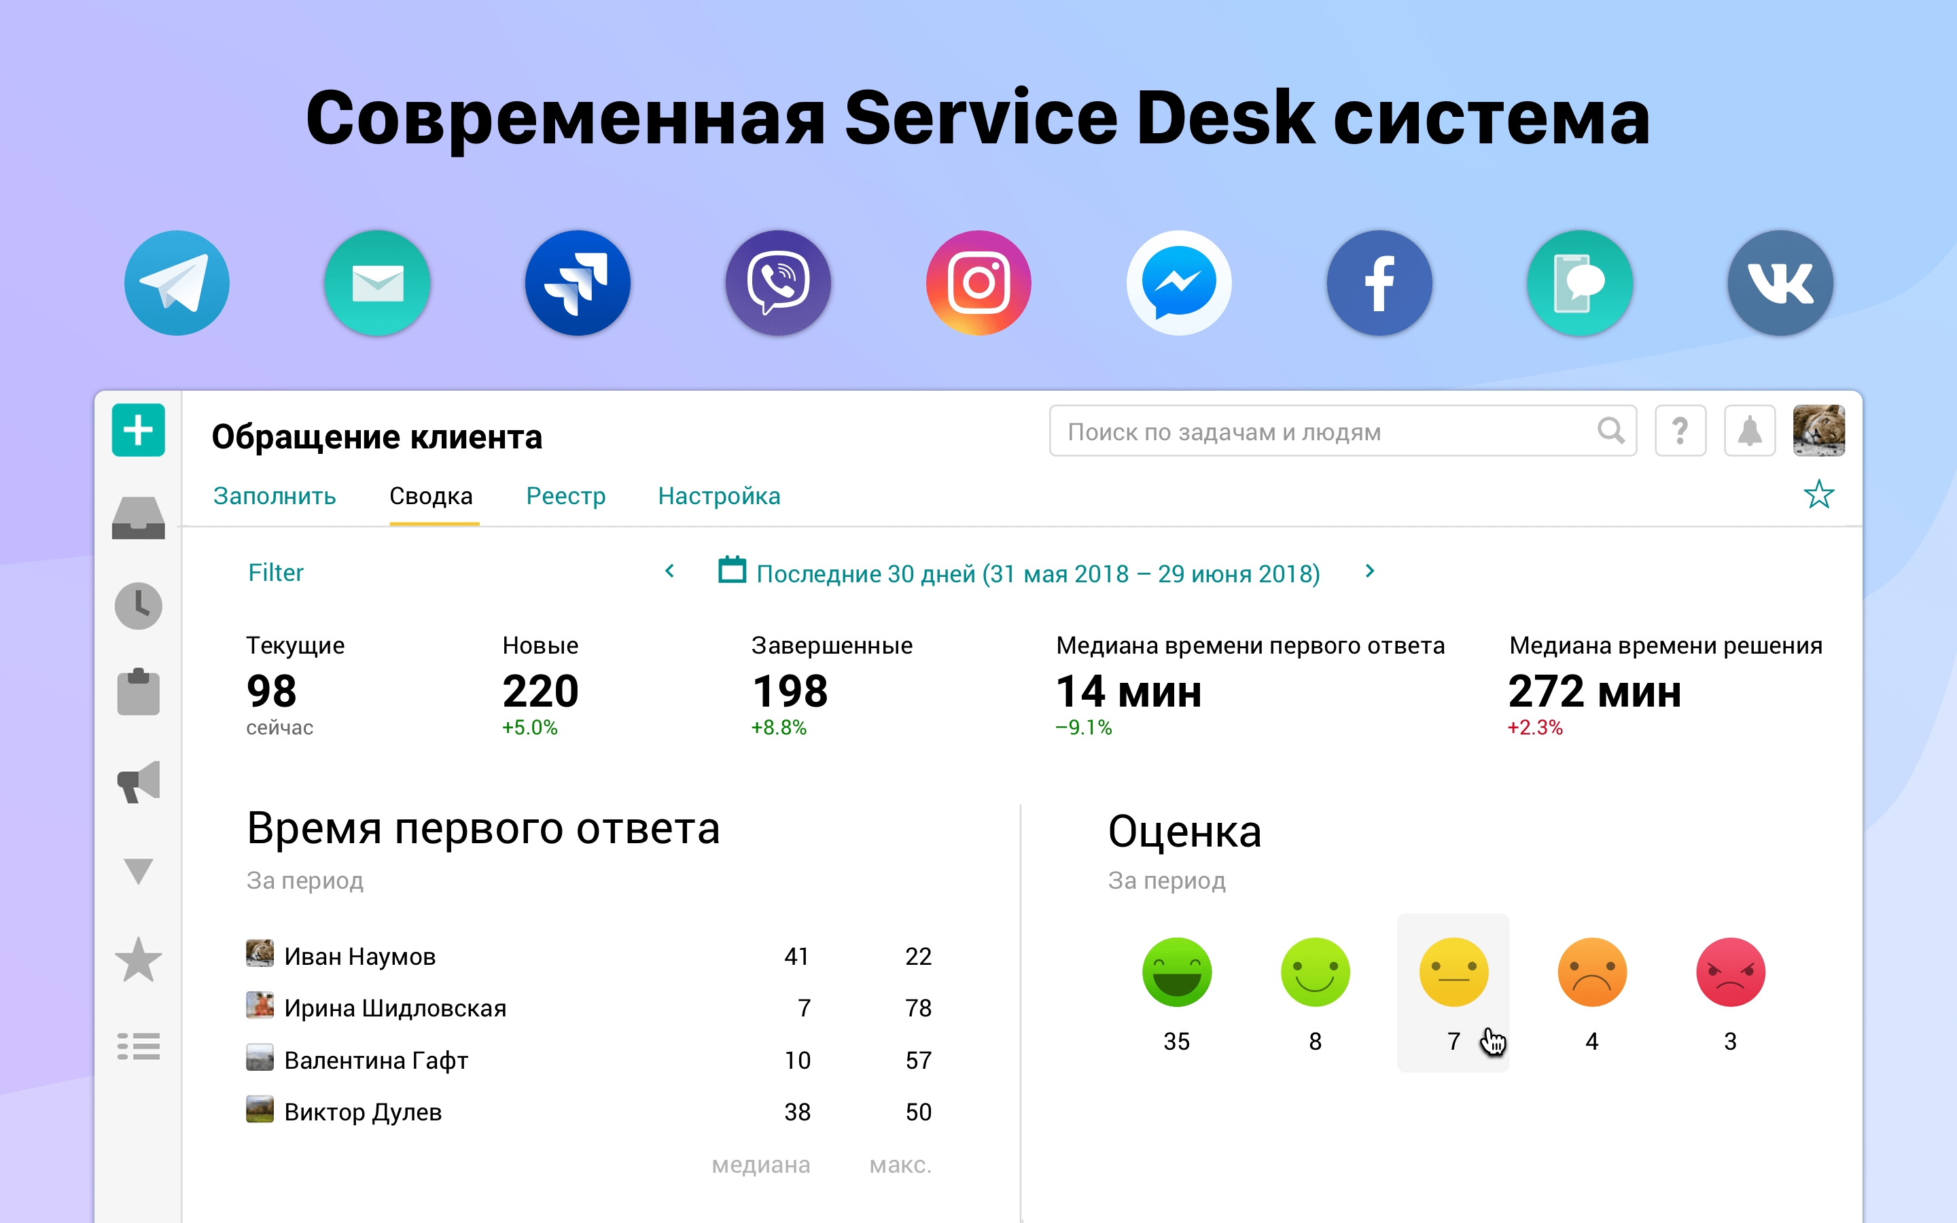The height and width of the screenshot is (1223, 1957).
Task: Click the Facebook channel icon
Action: 1379,283
